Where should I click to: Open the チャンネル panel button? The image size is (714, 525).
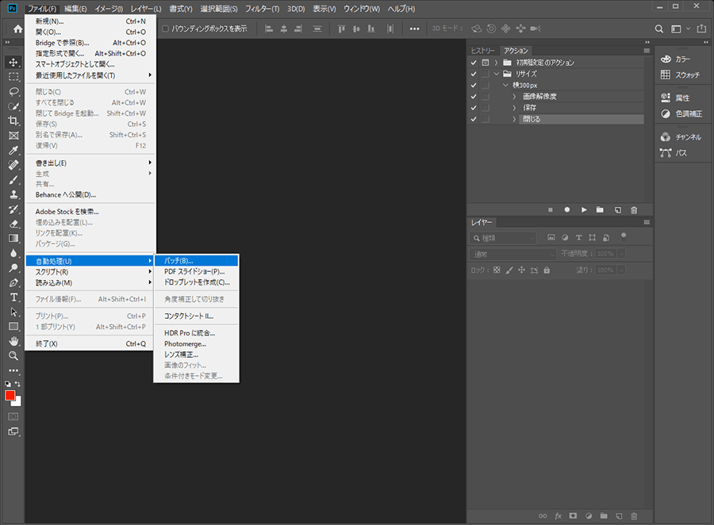click(x=681, y=136)
